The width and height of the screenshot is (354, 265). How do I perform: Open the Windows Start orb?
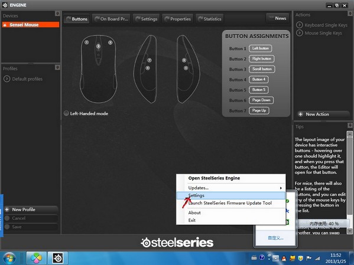click(9, 259)
